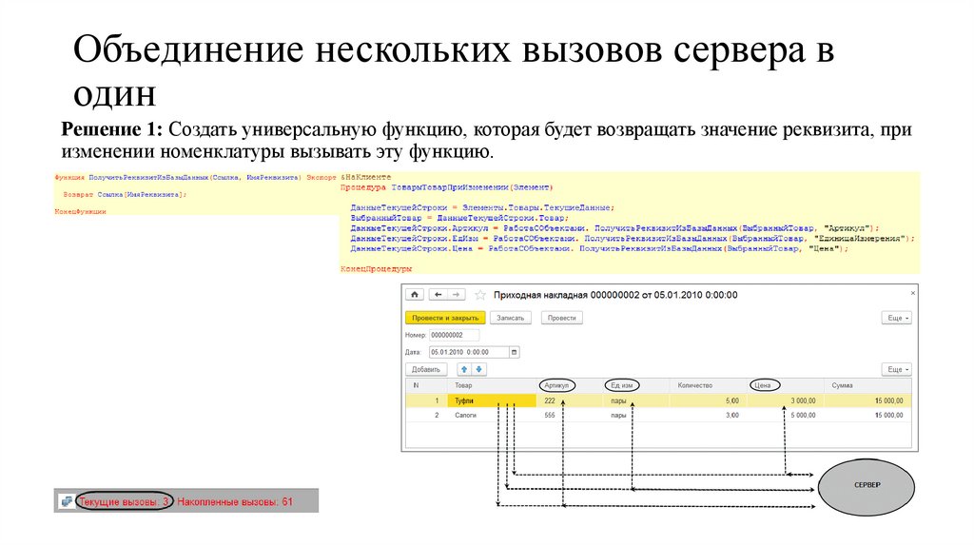Go back with the left arrow button
The width and height of the screenshot is (974, 546).
pyautogui.click(x=438, y=295)
